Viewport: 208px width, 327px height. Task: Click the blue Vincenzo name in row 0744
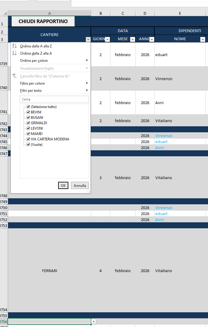point(164,136)
